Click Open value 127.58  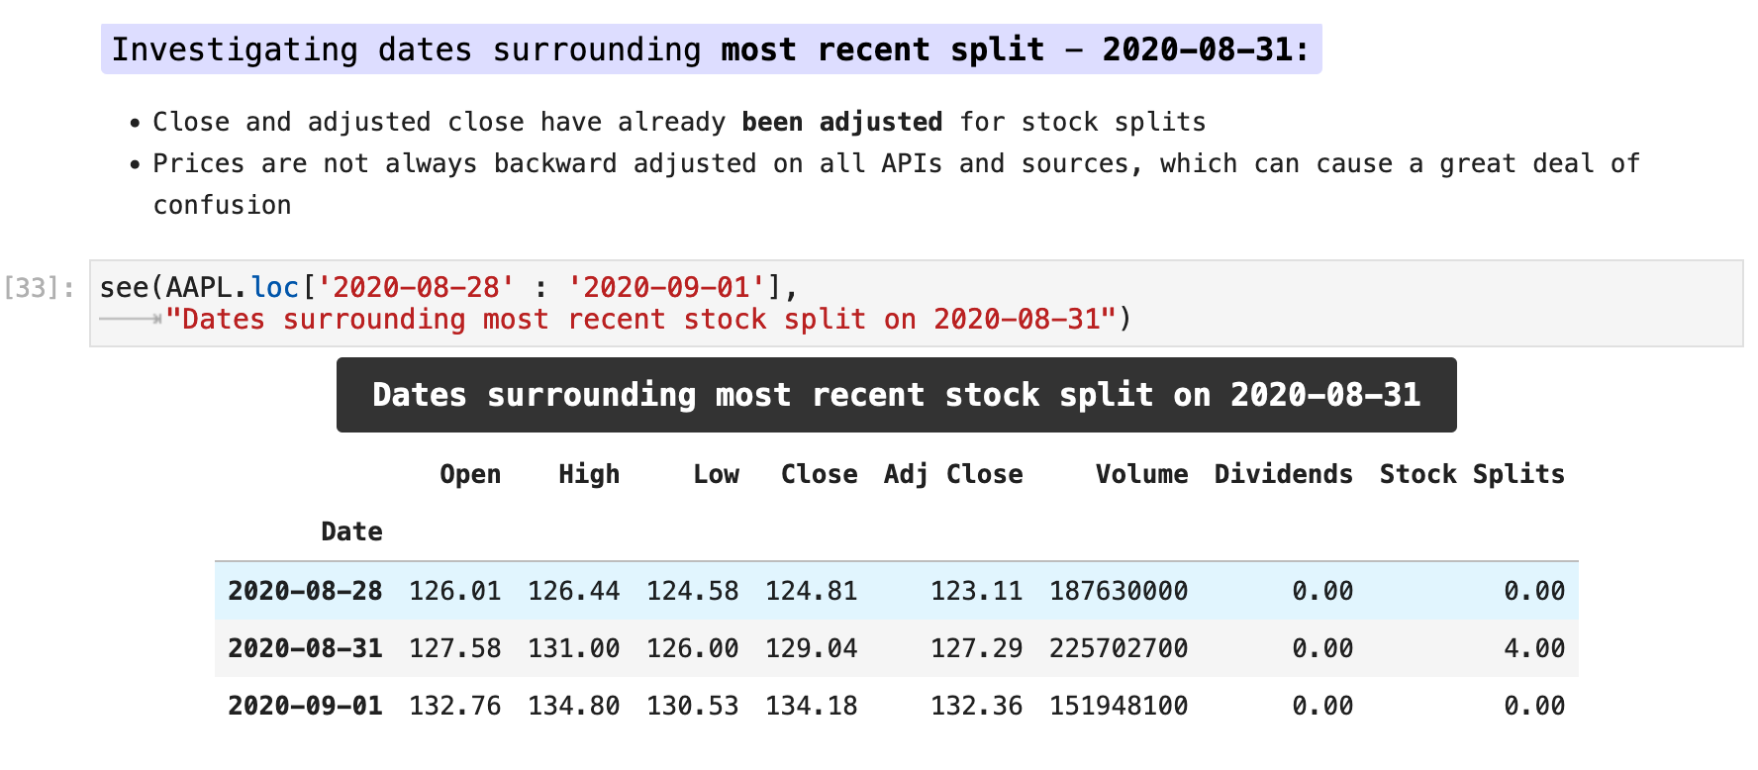(455, 648)
